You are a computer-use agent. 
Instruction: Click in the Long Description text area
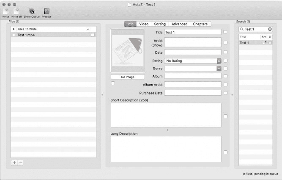166,149
